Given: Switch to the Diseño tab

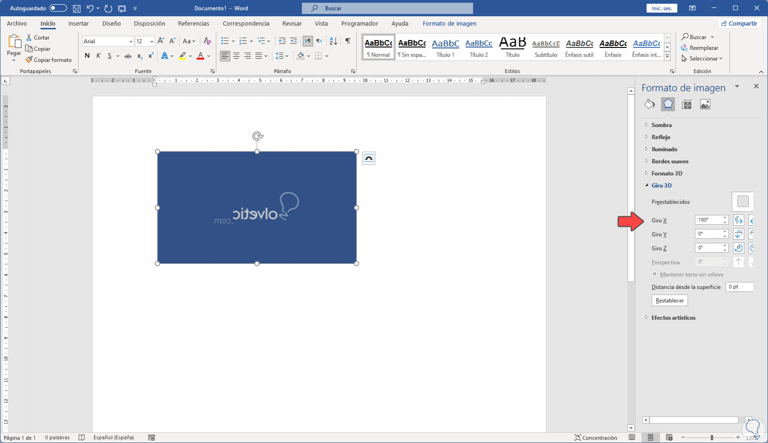Looking at the screenshot, I should coord(111,23).
